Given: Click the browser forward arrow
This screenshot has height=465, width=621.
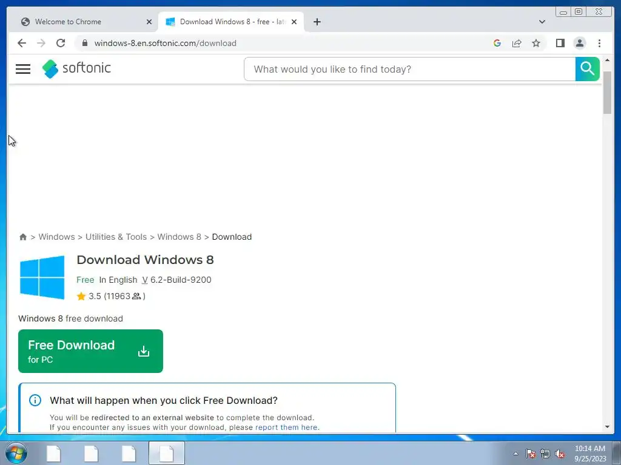Looking at the screenshot, I should click(x=41, y=43).
